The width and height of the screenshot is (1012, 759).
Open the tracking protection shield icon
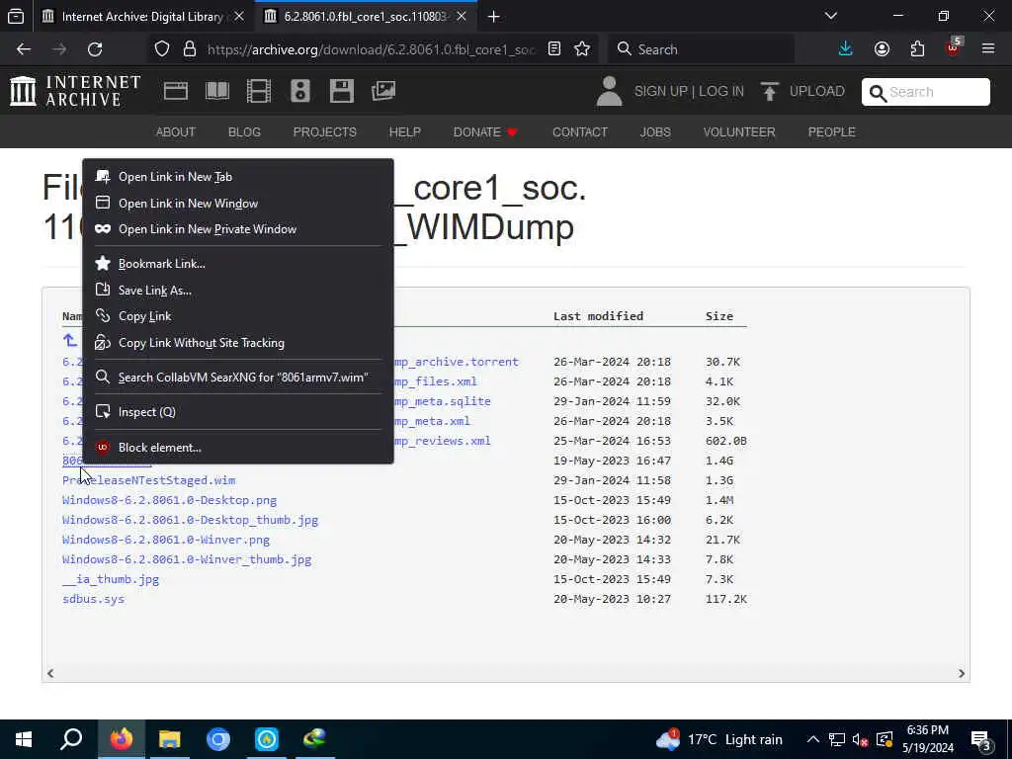(x=162, y=49)
